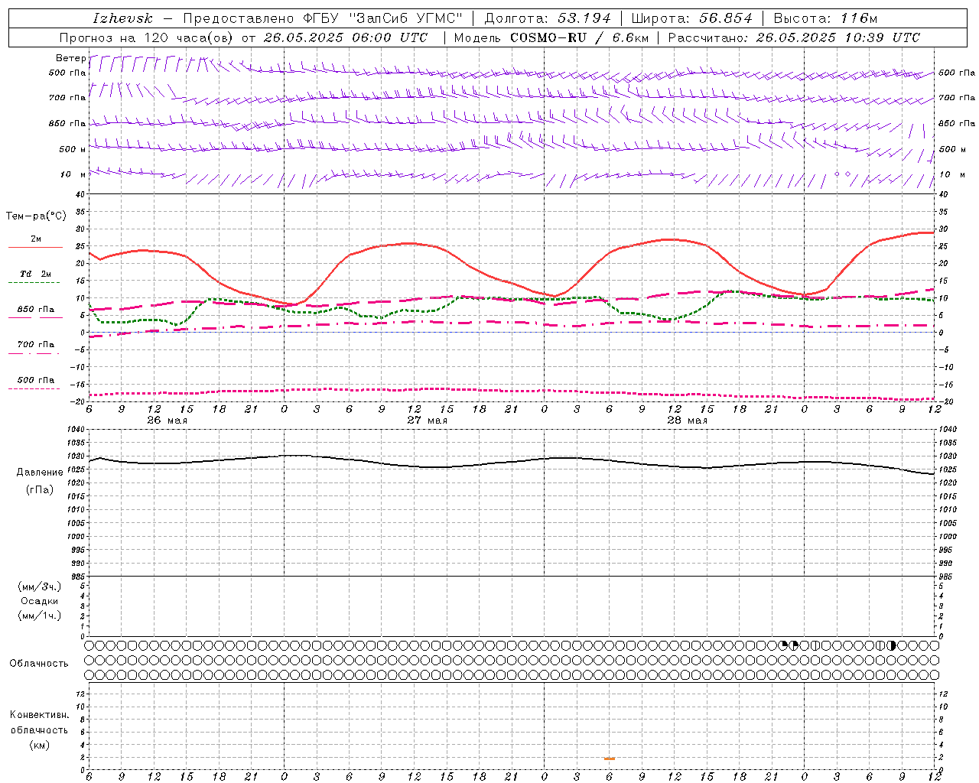Click the 'Широта: 56.854' value
The height and width of the screenshot is (783, 979).
(x=692, y=18)
